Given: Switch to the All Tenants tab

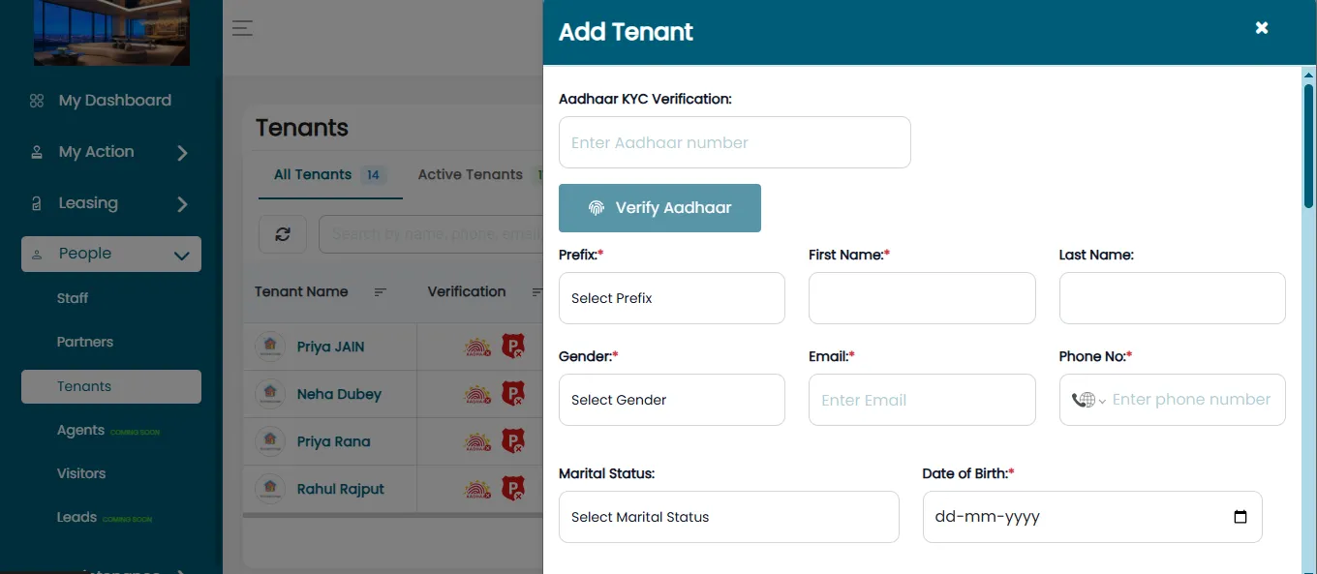Looking at the screenshot, I should (x=330, y=175).
